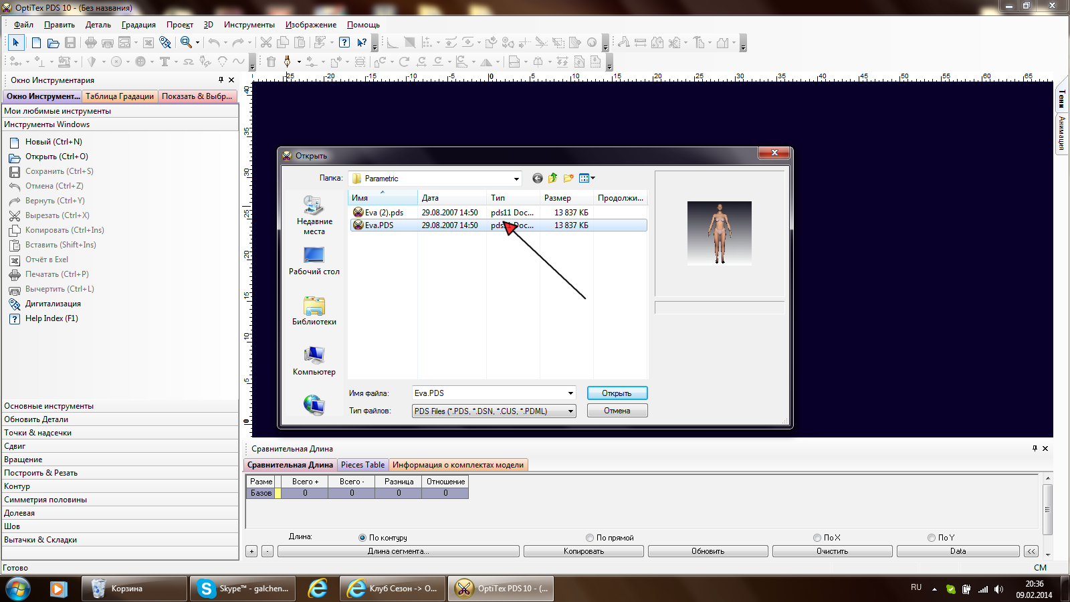
Task: Click the Computer location (Компьютер)
Action: coord(314,361)
